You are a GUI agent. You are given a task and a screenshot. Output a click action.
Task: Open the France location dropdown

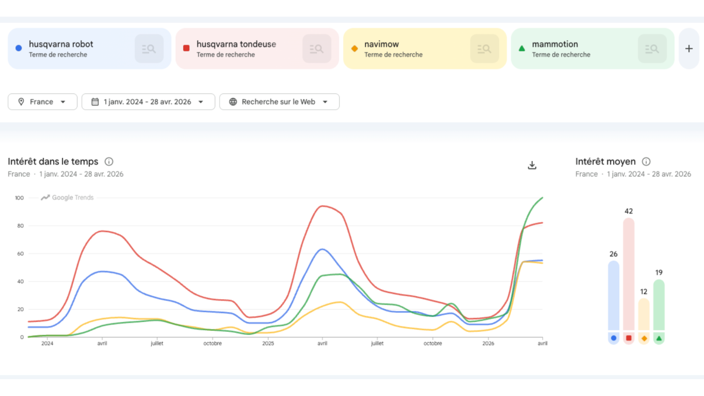click(42, 101)
